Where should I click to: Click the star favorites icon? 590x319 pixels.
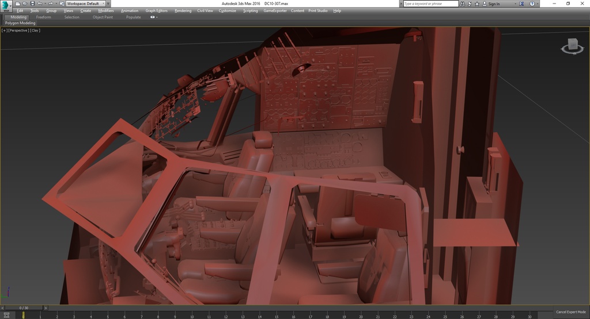pos(476,3)
